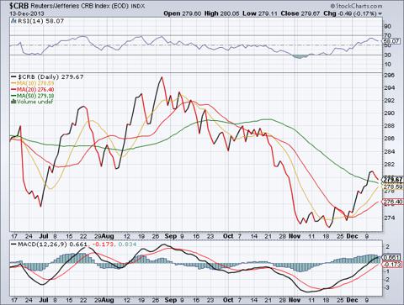
Task: Click the 290 price axis label
Action: pyautogui.click(x=390, y=113)
